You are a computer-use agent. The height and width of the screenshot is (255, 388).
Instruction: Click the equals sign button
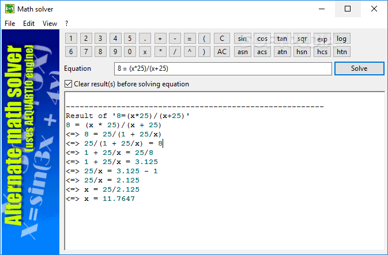(x=190, y=39)
